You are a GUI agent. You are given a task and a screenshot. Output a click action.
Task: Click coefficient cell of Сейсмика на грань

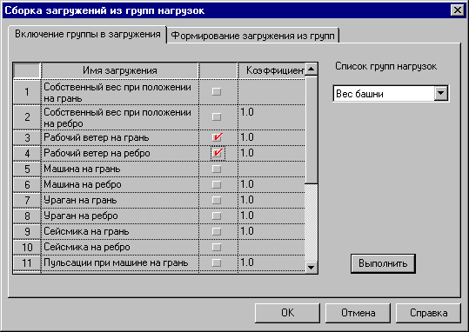click(271, 231)
